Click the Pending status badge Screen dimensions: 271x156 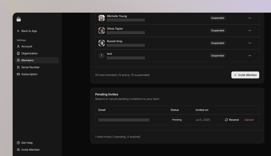[177, 120]
